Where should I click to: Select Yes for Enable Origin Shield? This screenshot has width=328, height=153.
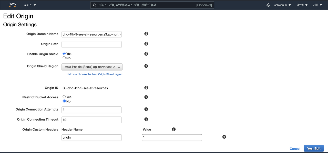[64, 54]
